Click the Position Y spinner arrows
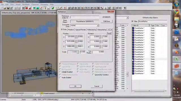Screen dimensions: 181x101 [76, 42]
